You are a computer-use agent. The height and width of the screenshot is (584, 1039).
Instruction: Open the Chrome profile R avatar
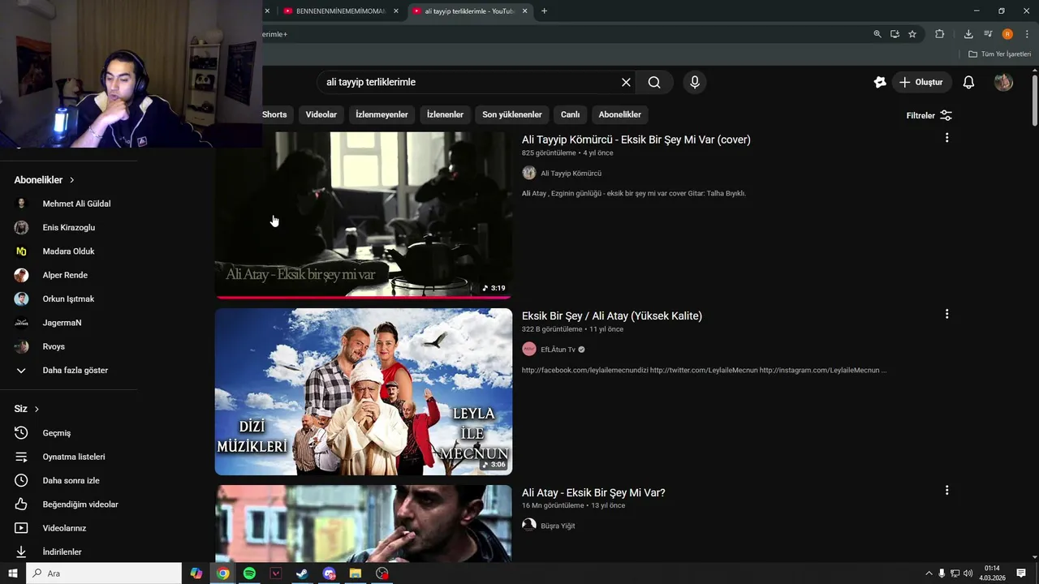point(1007,34)
